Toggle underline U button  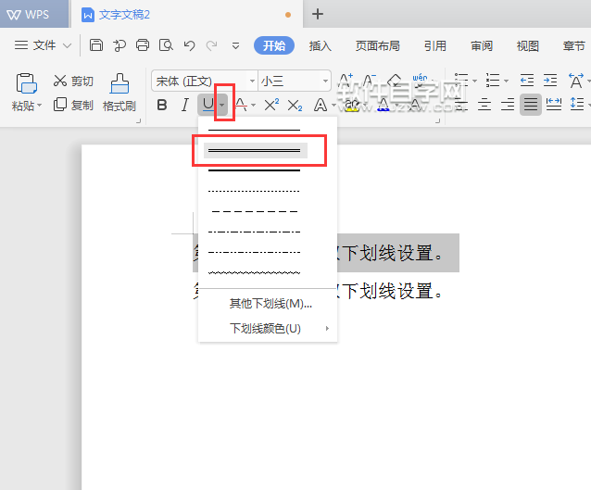[x=208, y=105]
